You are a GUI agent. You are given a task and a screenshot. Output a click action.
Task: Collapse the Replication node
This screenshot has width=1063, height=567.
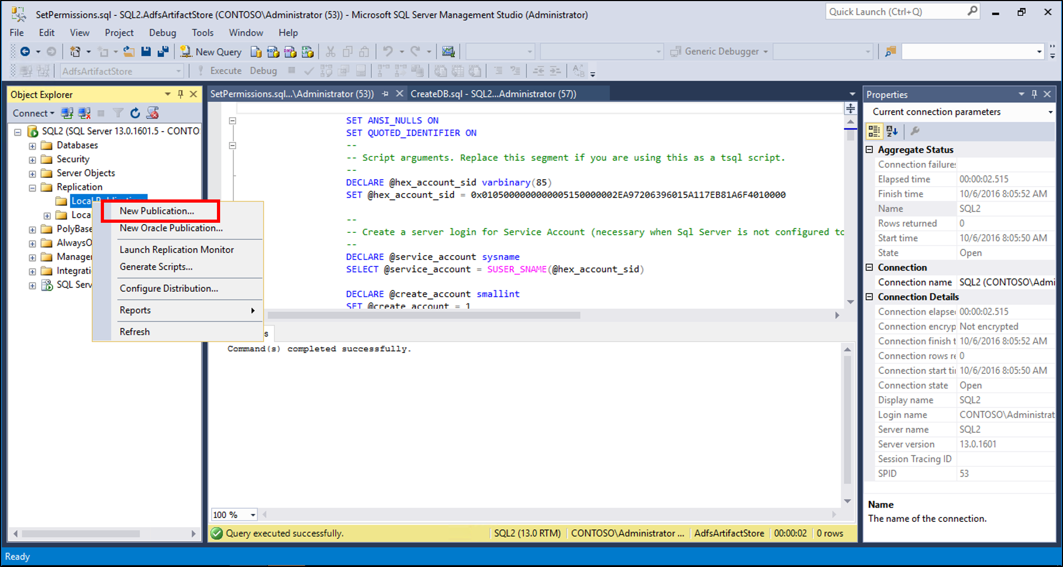(x=32, y=188)
